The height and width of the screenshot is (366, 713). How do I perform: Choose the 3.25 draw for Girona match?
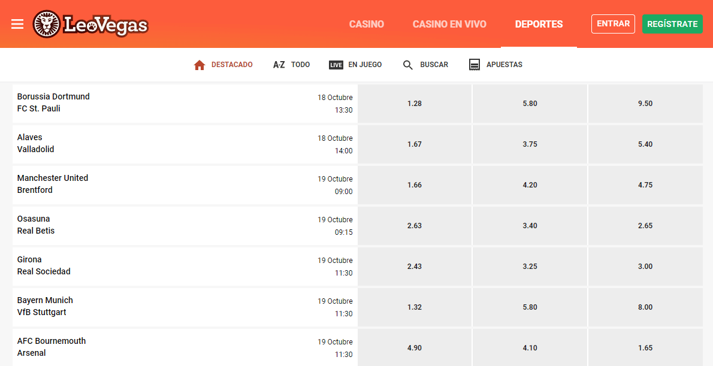point(530,266)
